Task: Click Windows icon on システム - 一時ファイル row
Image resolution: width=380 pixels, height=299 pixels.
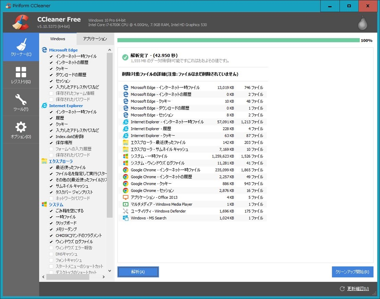Action: coord(125,156)
